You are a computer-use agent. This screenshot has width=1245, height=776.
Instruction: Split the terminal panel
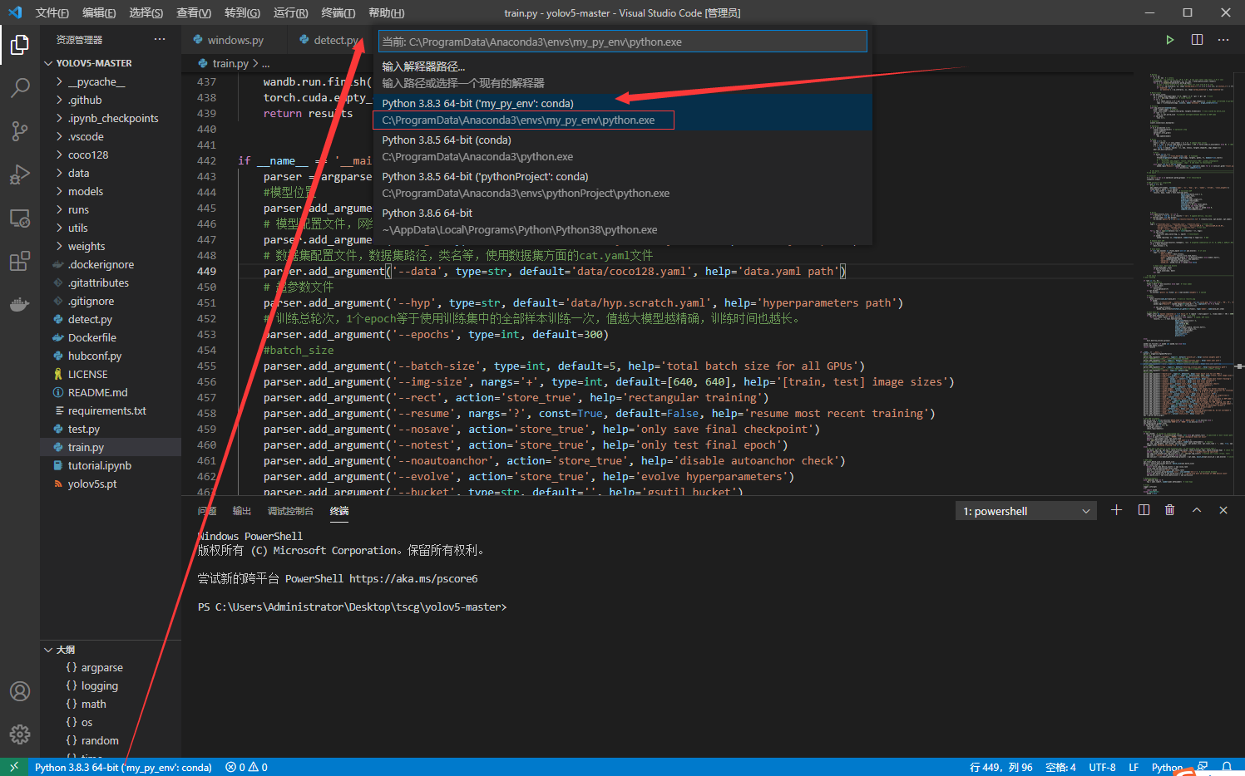pyautogui.click(x=1144, y=510)
